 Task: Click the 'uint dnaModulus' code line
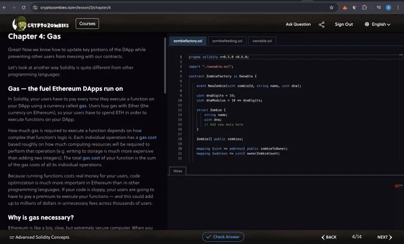229,100
